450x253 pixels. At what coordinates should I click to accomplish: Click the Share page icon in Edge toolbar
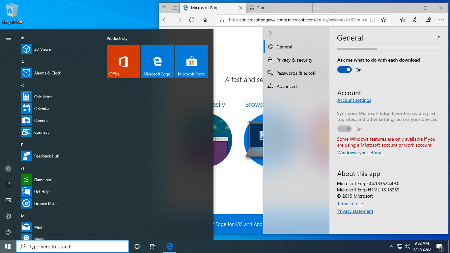pos(428,20)
